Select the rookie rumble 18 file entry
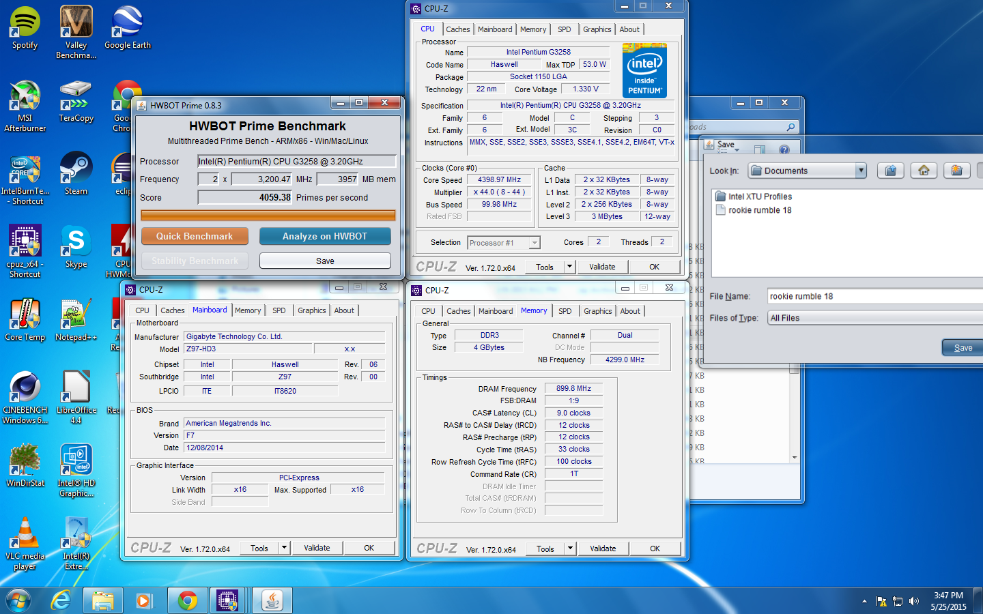The height and width of the screenshot is (614, 983). click(754, 210)
